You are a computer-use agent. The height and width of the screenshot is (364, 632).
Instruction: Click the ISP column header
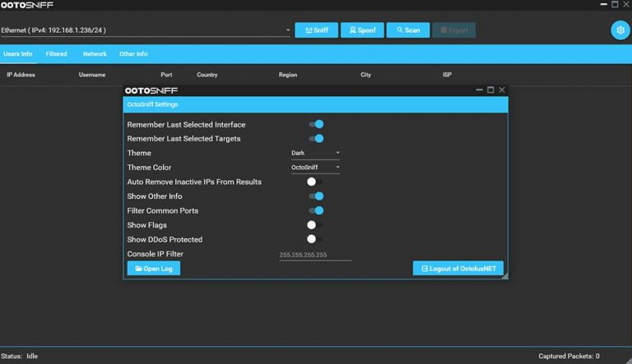pyautogui.click(x=447, y=75)
